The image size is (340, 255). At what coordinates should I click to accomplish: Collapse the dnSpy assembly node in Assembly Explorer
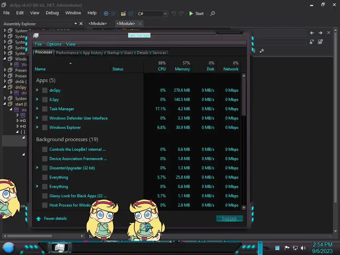tap(5, 87)
